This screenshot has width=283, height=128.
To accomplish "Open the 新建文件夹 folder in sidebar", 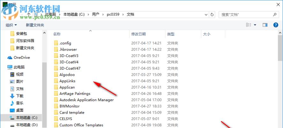I will [x=22, y=48].
